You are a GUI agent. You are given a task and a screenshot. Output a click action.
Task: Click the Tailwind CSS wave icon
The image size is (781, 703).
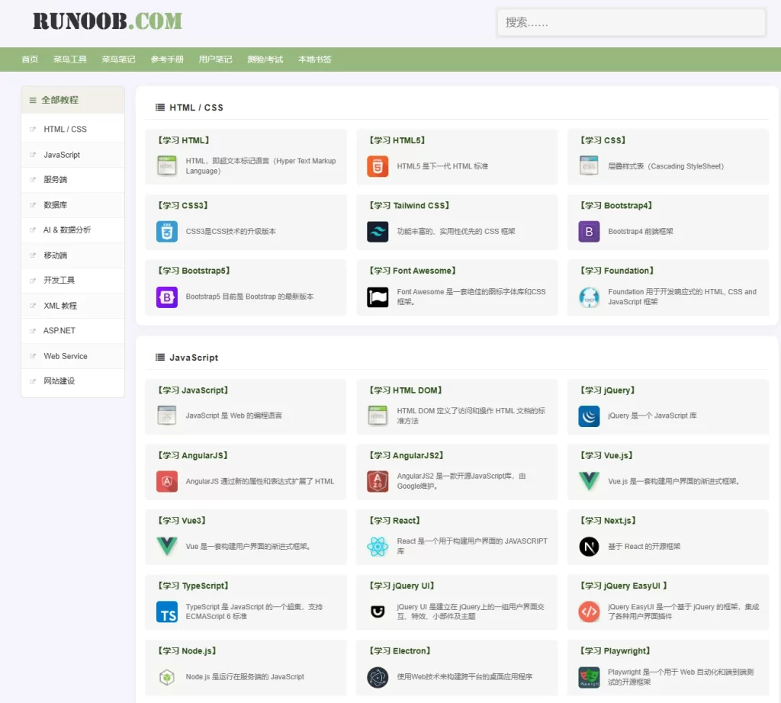(378, 231)
